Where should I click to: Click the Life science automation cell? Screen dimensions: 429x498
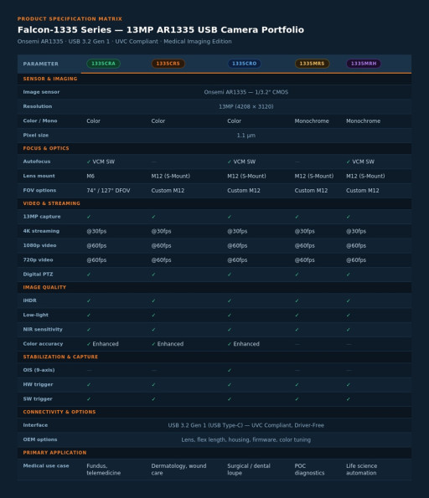click(x=362, y=470)
